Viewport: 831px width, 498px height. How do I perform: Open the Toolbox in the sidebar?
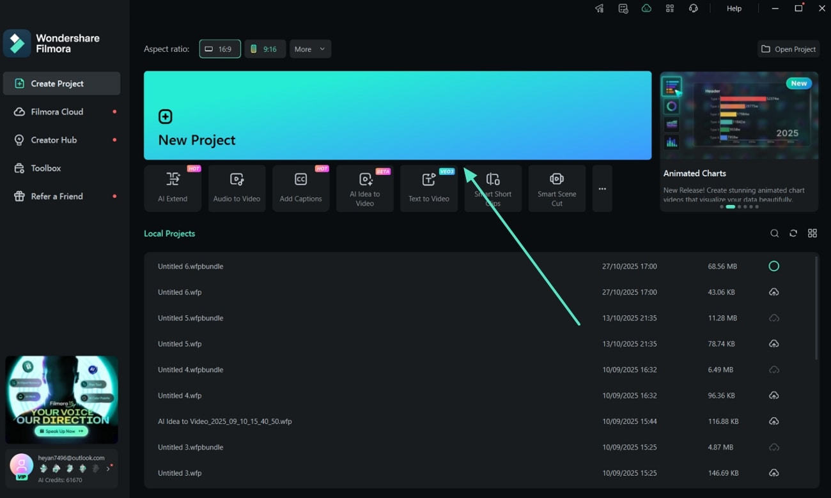[x=61, y=168]
